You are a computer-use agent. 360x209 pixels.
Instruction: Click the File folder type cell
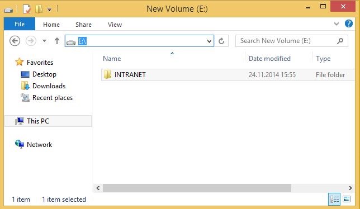[330, 74]
